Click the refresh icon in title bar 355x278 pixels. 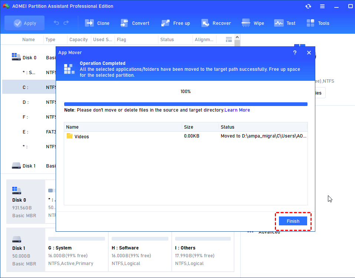click(x=308, y=6)
